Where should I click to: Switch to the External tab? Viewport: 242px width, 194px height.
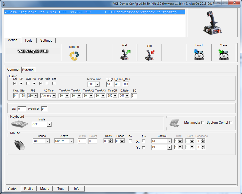click(28, 70)
